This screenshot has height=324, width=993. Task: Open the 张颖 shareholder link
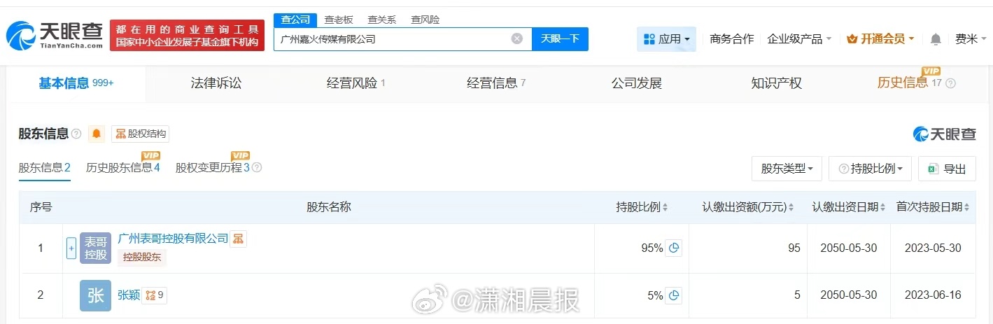128,295
